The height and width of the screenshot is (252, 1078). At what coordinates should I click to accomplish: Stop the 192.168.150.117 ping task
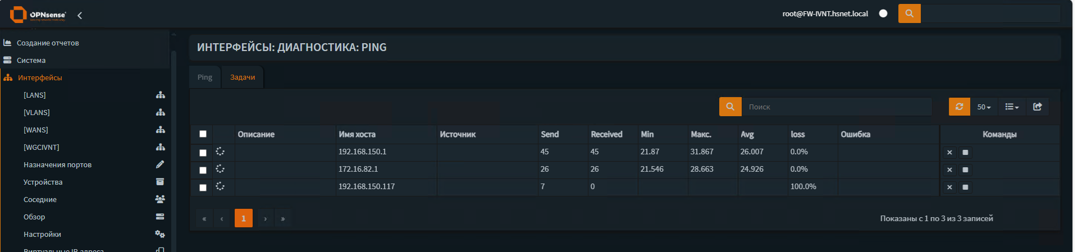point(965,187)
